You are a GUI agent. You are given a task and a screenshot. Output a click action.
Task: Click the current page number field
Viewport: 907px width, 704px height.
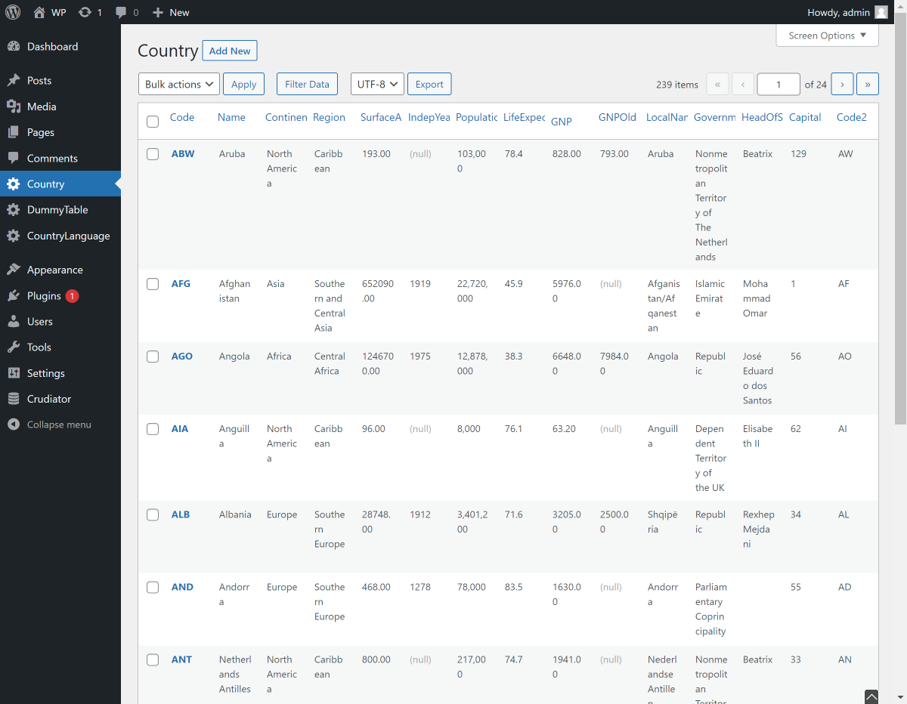[778, 85]
